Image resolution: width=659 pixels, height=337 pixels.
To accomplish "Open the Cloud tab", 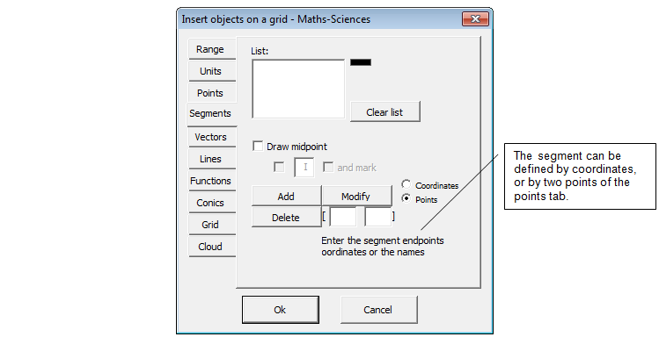I will pos(211,247).
